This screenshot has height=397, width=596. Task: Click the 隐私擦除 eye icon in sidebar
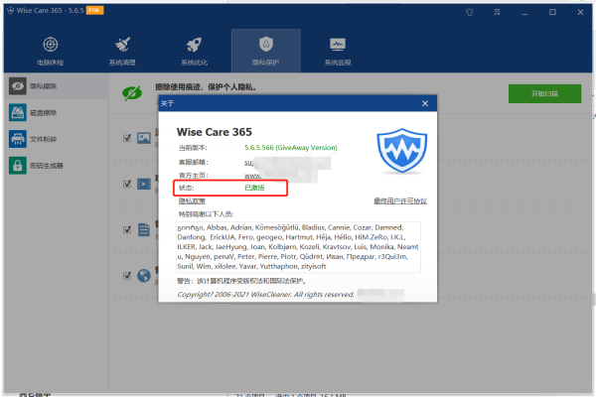point(18,86)
